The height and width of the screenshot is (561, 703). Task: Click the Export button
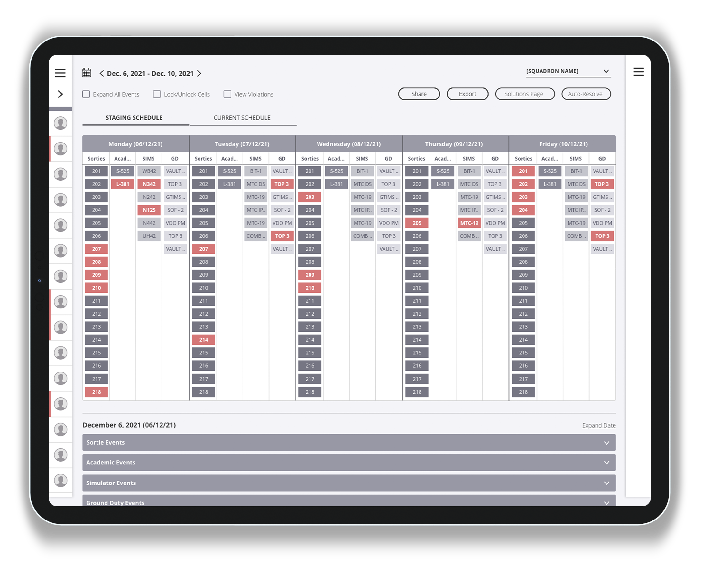click(467, 94)
